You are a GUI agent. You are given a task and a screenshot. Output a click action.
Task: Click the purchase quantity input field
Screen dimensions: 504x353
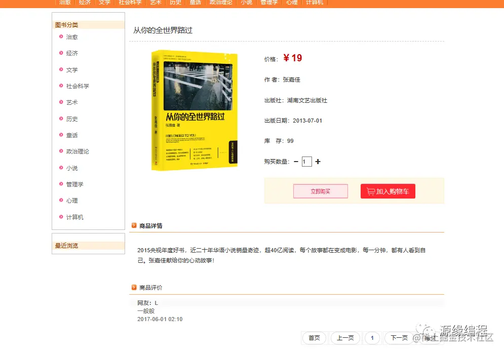pos(306,162)
